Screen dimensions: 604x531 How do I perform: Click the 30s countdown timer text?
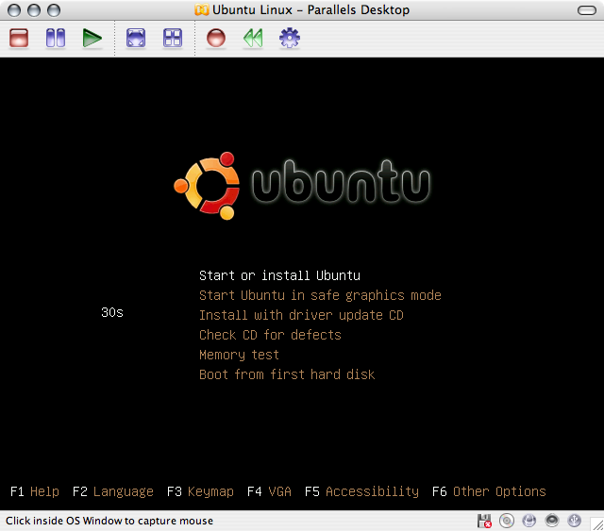pyautogui.click(x=112, y=312)
